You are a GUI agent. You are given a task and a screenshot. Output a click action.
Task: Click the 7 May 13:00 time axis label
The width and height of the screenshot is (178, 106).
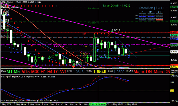(x=34, y=104)
